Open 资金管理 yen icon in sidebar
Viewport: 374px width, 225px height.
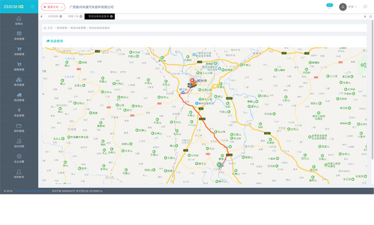[x=19, y=110]
